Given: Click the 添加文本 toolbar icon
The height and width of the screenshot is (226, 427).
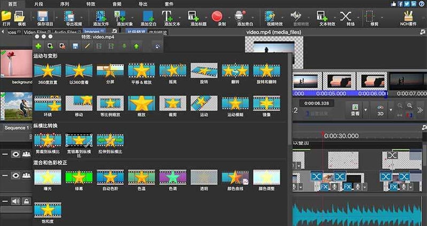Looking at the screenshot, I should tap(167, 16).
